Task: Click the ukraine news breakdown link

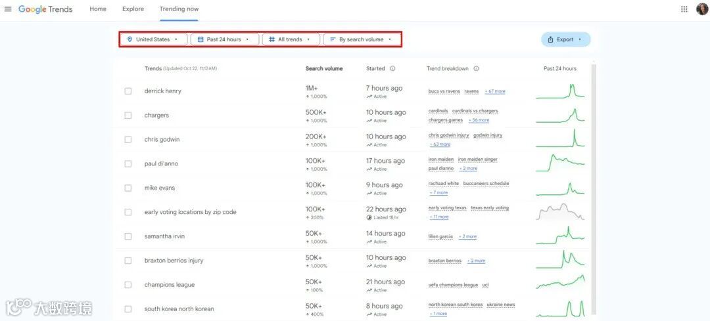Action: (x=501, y=305)
